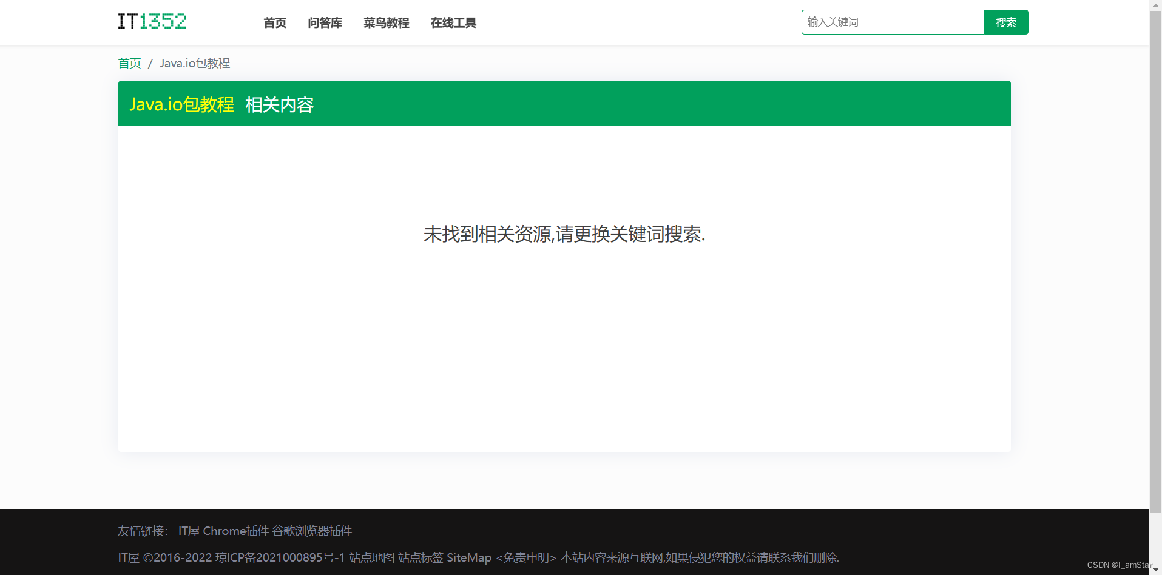The image size is (1162, 575).
Task: Open the 谷歌浏览器插件 link
Action: (312, 531)
